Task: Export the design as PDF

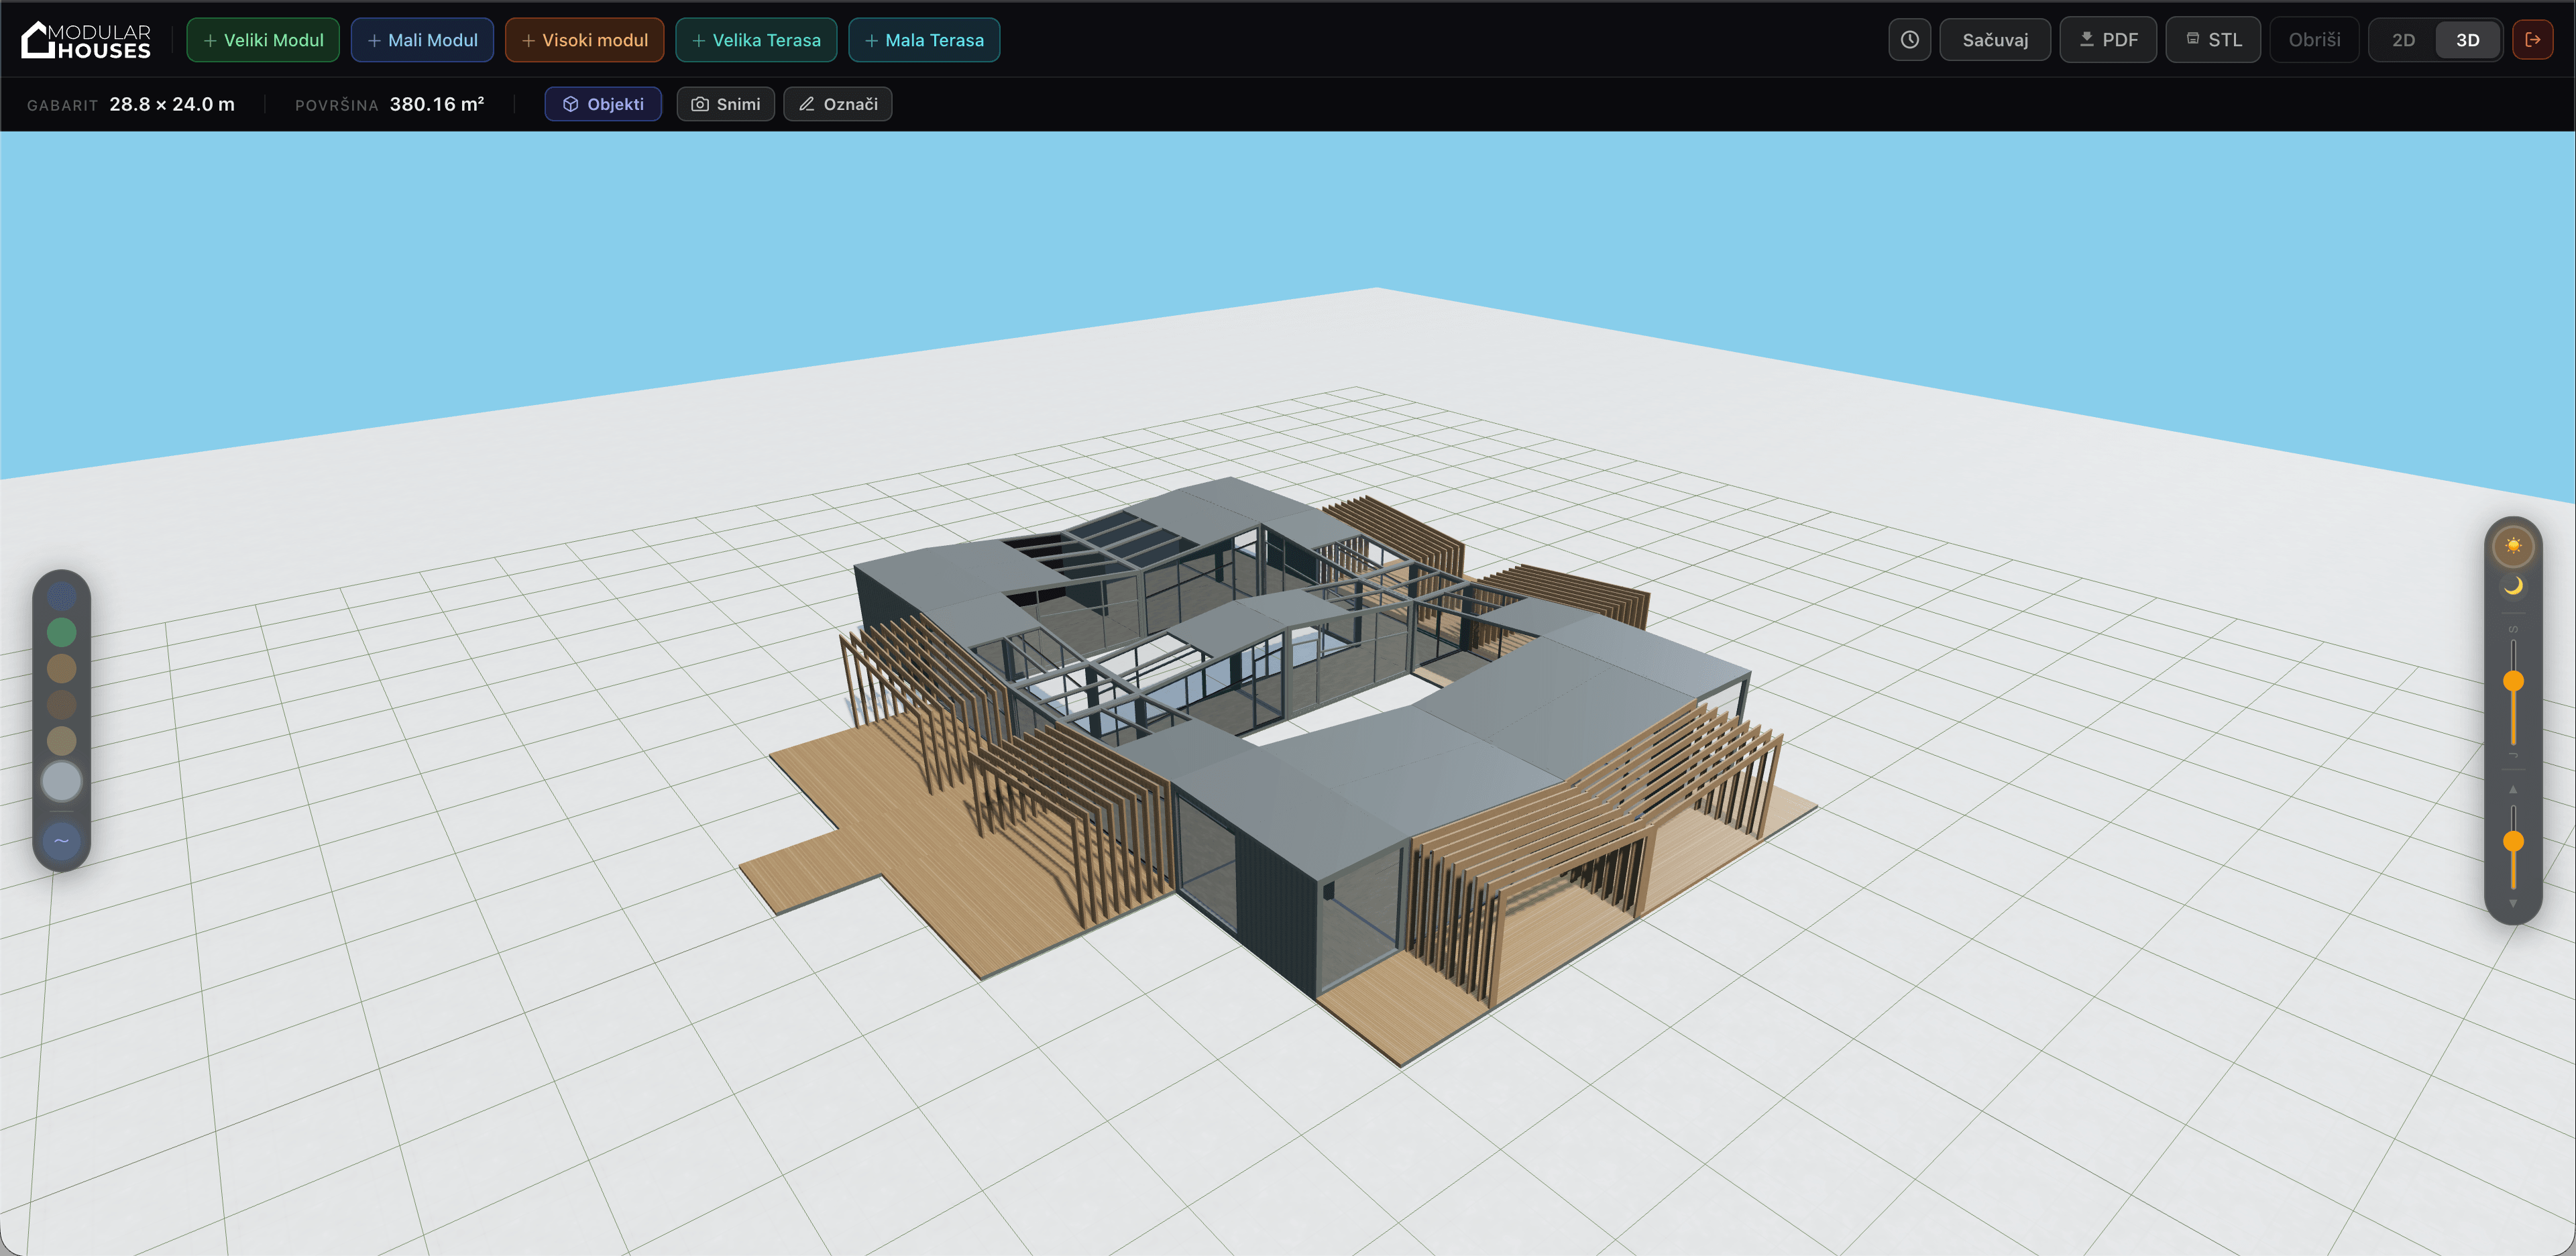Action: click(2108, 40)
